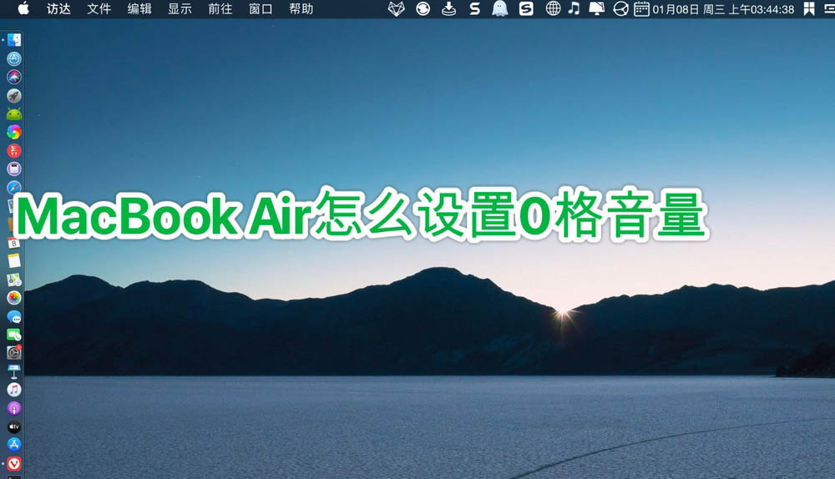Open Messages from the dock
The height and width of the screenshot is (479, 835).
pos(14,316)
